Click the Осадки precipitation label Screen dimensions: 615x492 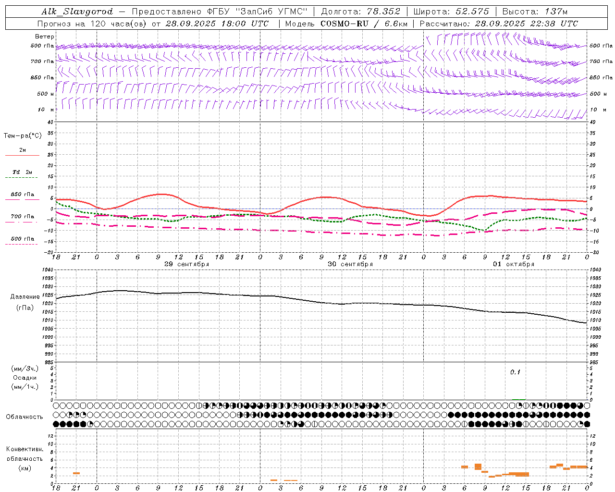(x=25, y=378)
